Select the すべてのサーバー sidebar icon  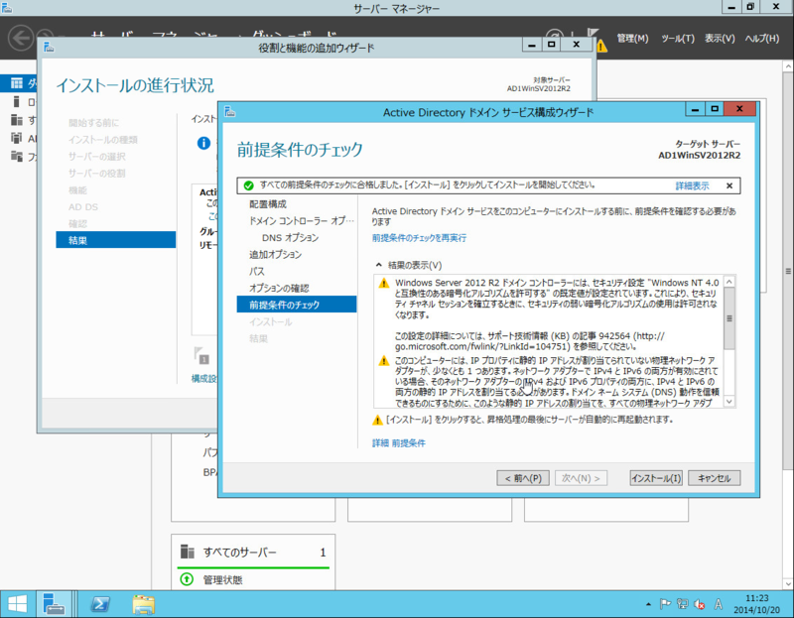tap(16, 119)
